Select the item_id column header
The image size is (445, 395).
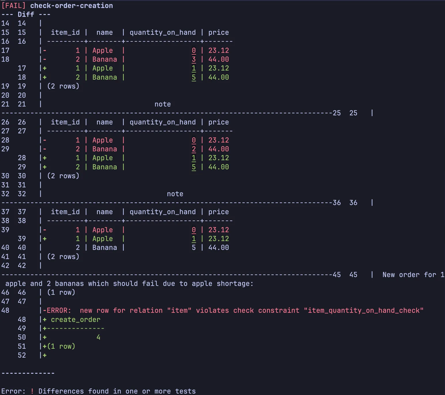[66, 32]
